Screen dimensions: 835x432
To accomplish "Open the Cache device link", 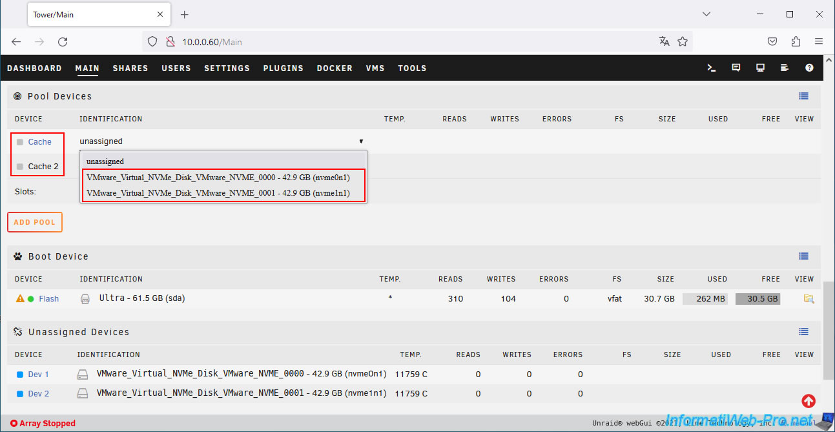I will [x=39, y=142].
